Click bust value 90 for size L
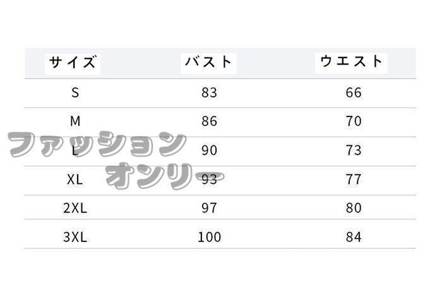 click(x=209, y=150)
